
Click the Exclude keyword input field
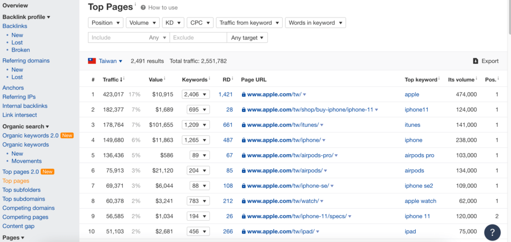click(x=198, y=38)
